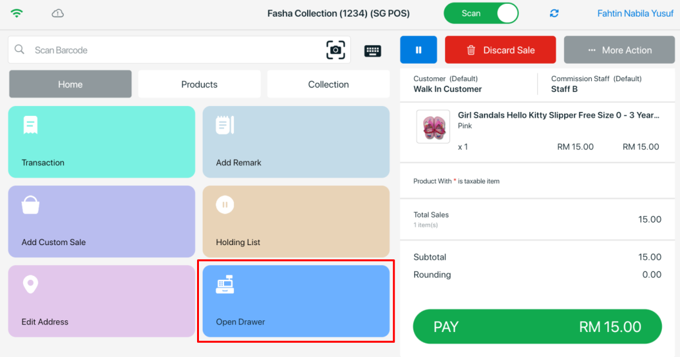
Task: Click the Wi-Fi connection icon
Action: [17, 14]
